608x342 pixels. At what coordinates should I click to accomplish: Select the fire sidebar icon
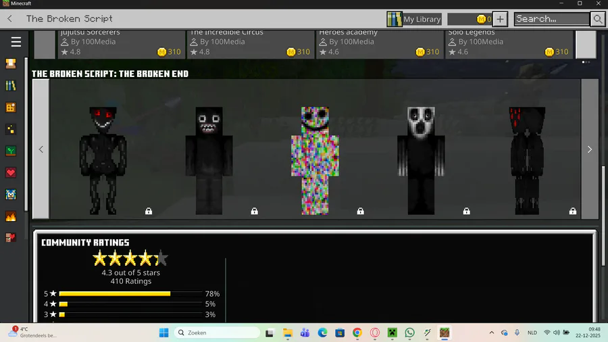coord(11,216)
